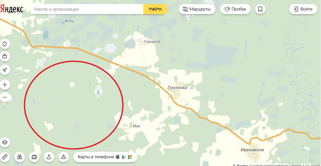Click the Места и организации search field
The width and height of the screenshot is (321, 166).
87,9
